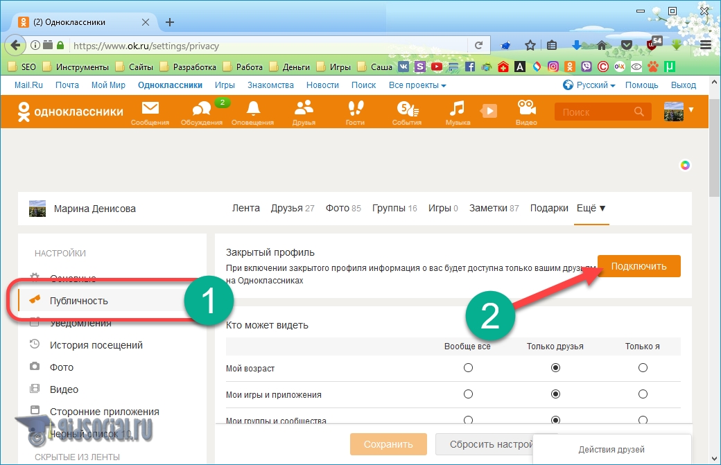721x465 pixels.
Task: Click the multicolor circle widget
Action: tap(685, 166)
